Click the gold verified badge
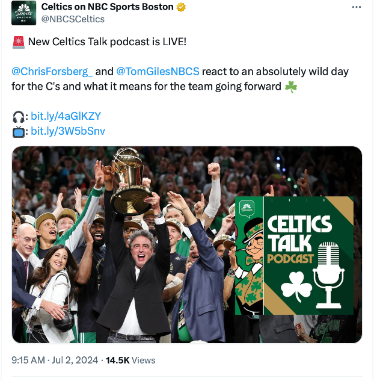Screen dimensions: 374x381 pyautogui.click(x=180, y=7)
